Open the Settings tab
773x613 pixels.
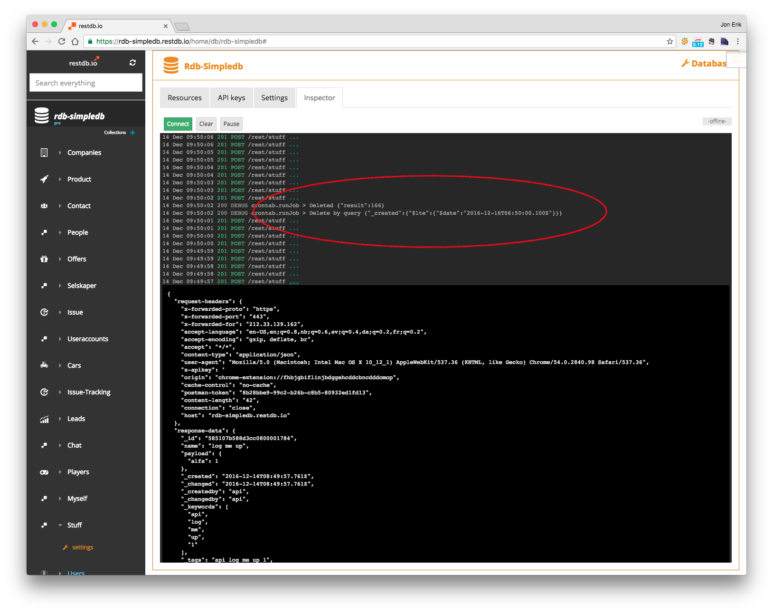(274, 98)
